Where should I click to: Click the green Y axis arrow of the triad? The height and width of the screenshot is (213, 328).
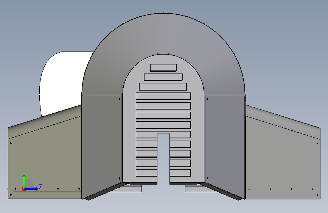24,181
